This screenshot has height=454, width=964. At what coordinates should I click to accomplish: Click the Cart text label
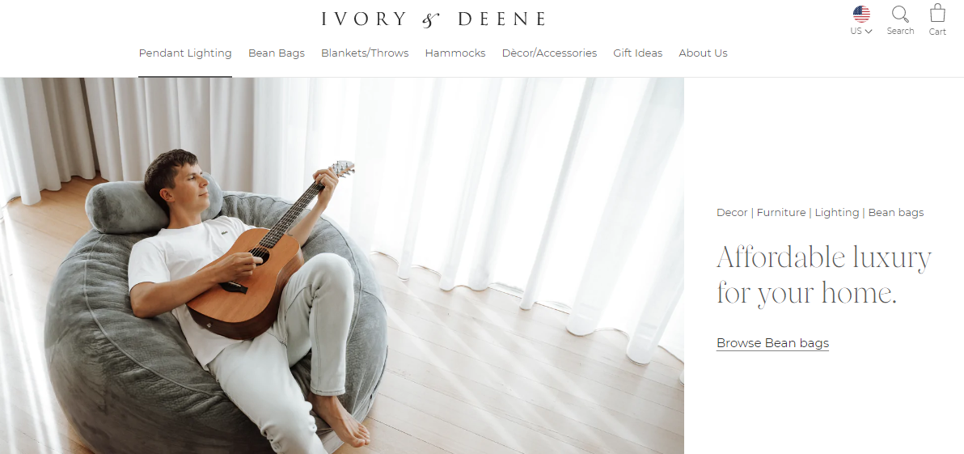coord(937,32)
